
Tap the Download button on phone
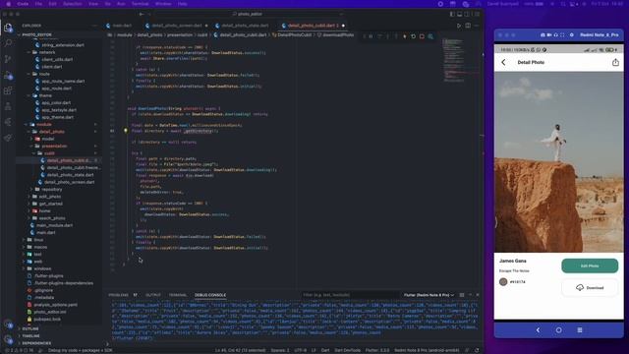(x=590, y=288)
